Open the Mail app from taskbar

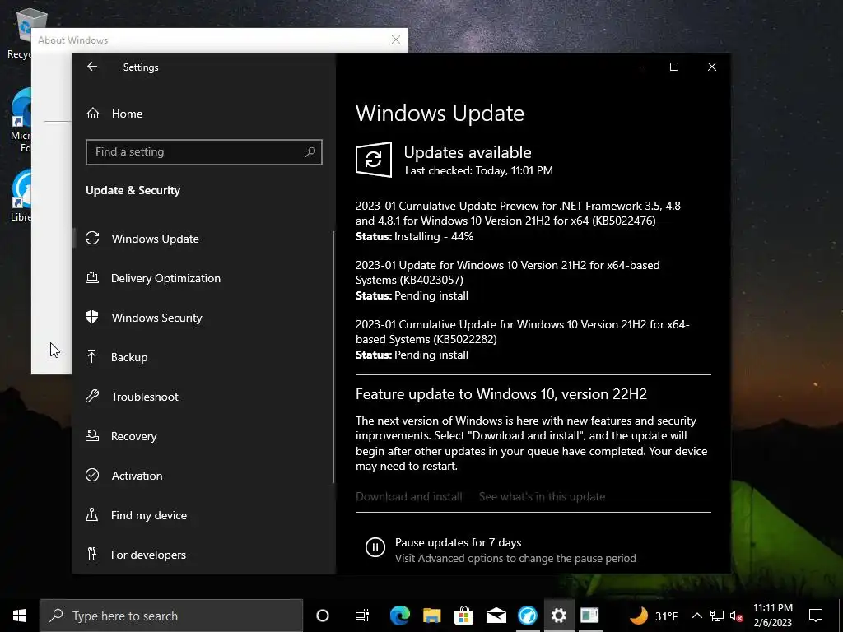click(496, 616)
